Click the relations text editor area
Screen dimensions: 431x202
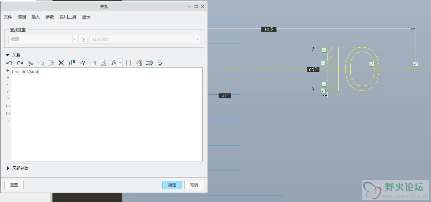point(107,114)
